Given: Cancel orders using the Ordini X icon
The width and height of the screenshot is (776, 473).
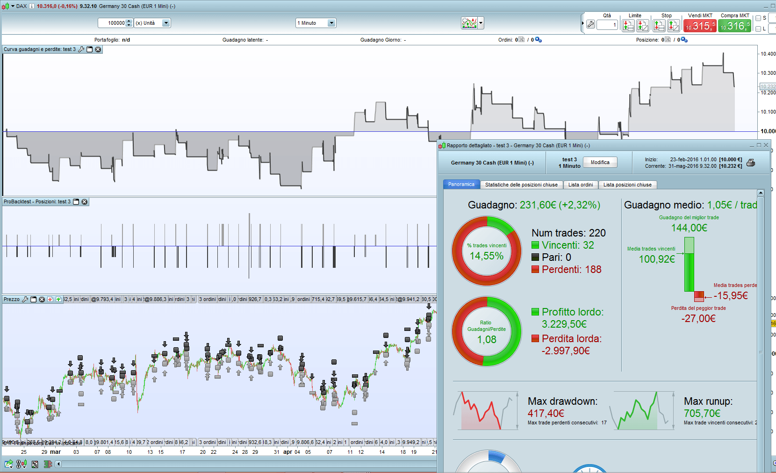Looking at the screenshot, I should [522, 40].
